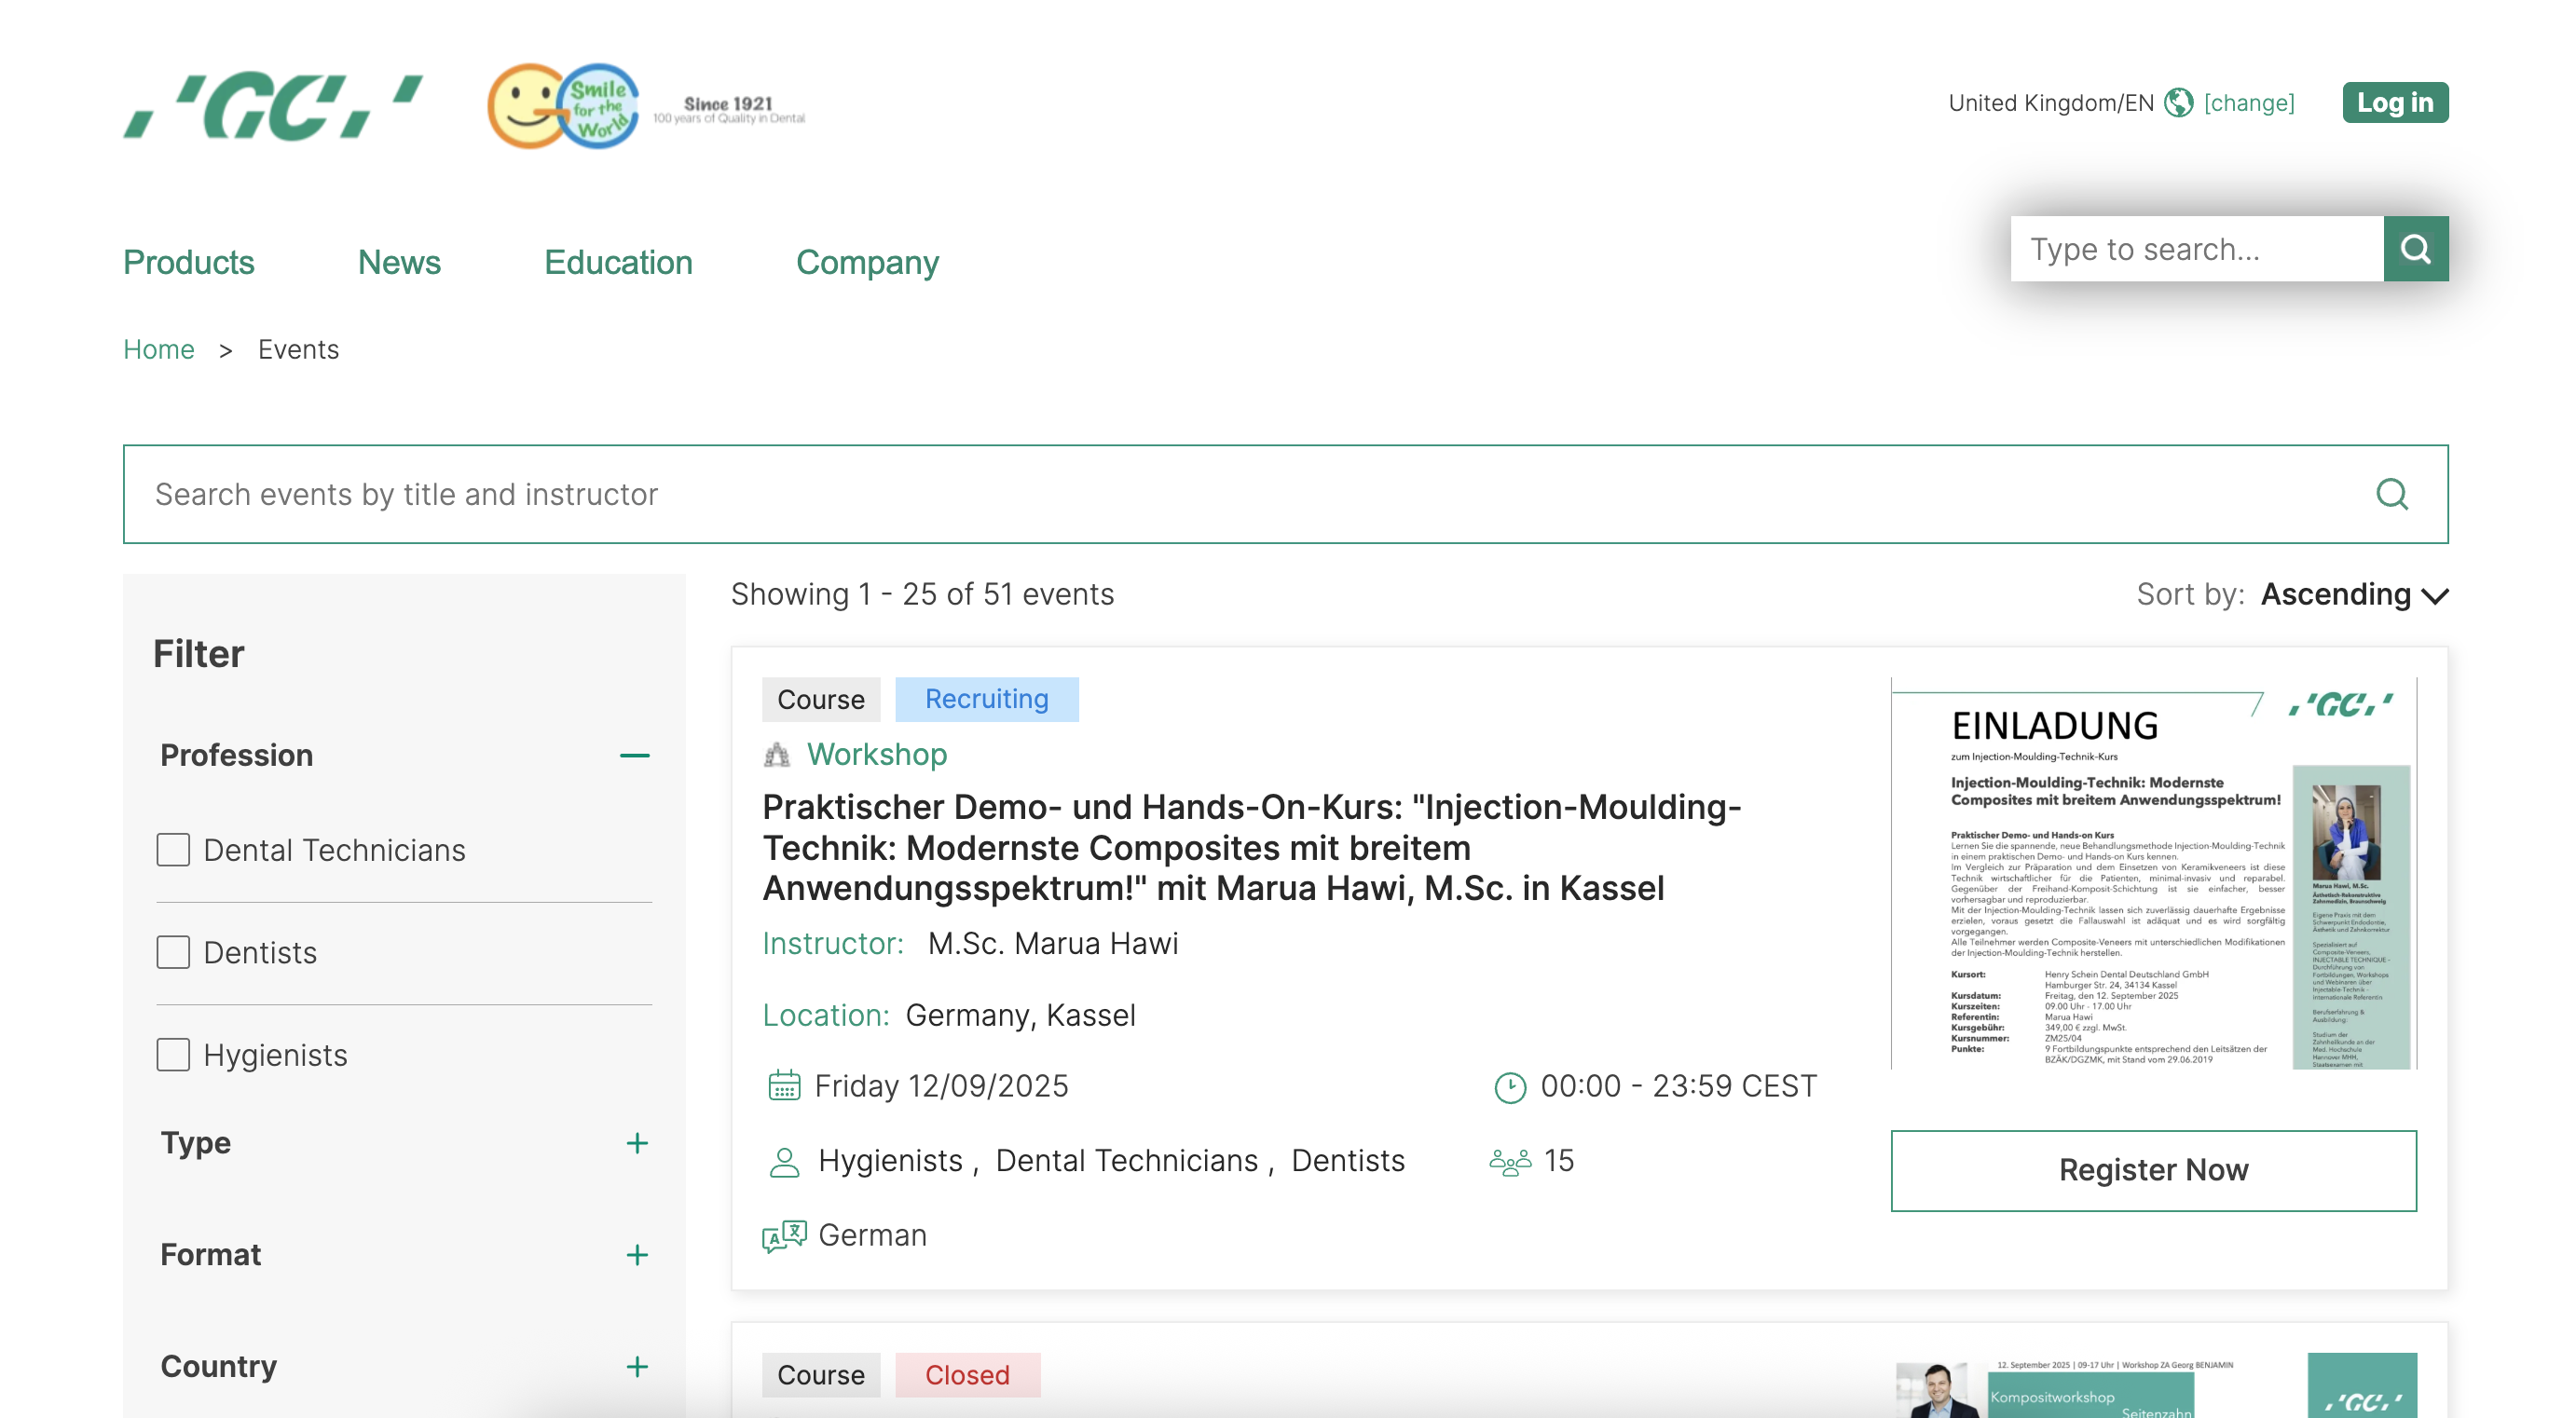The image size is (2576, 1418).
Task: Open the Products menu
Action: pos(188,262)
